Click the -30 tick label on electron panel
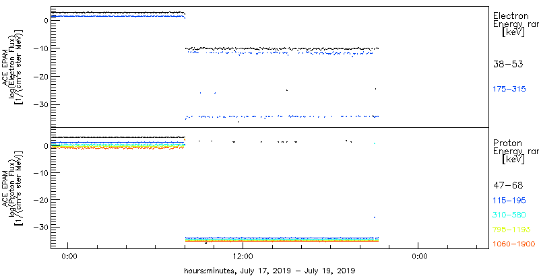 [x=40, y=104]
